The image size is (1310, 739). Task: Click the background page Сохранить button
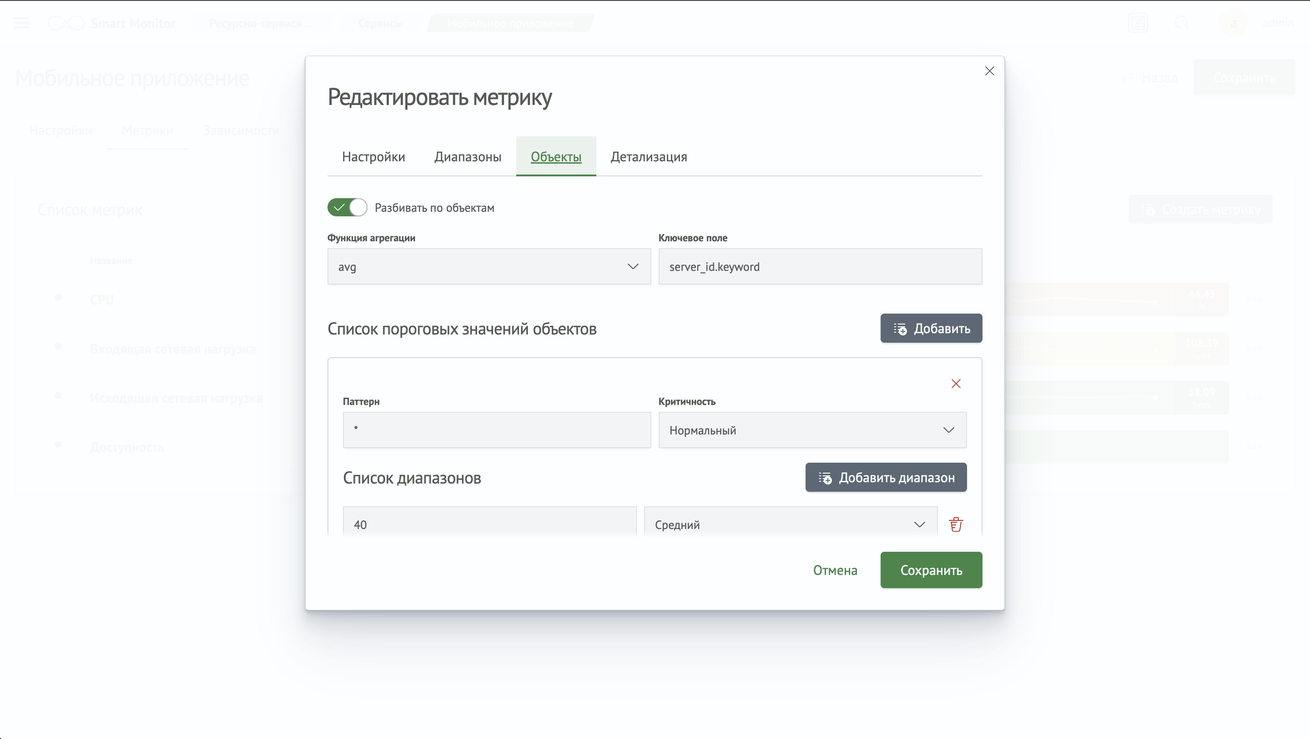(x=1244, y=77)
